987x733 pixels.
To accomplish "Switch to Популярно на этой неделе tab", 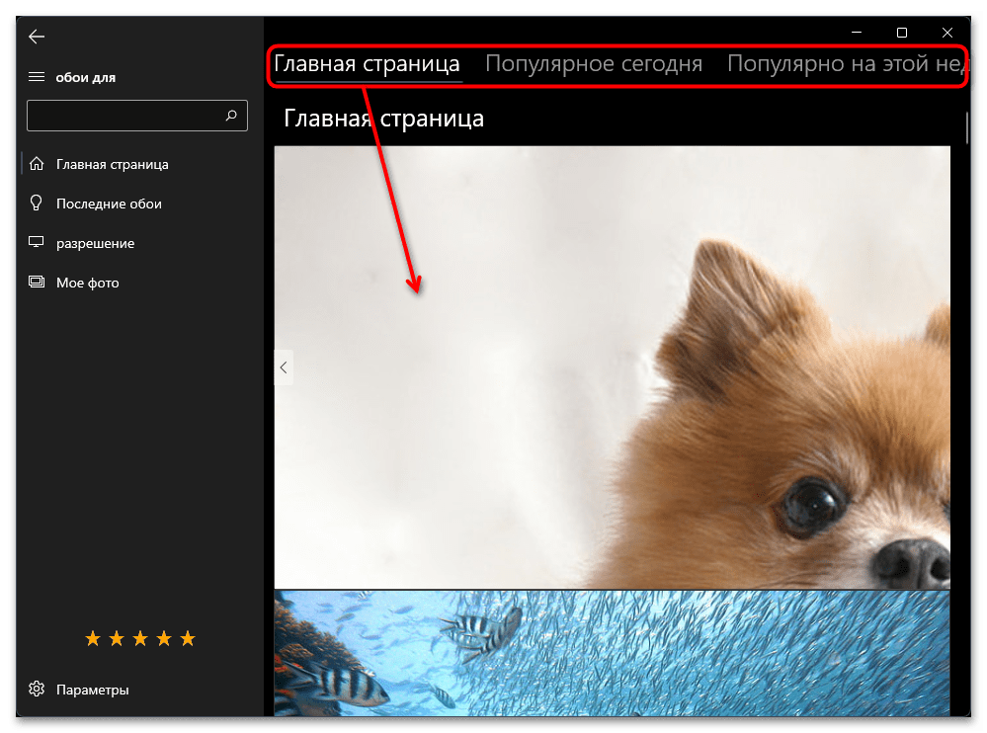I will click(x=847, y=64).
